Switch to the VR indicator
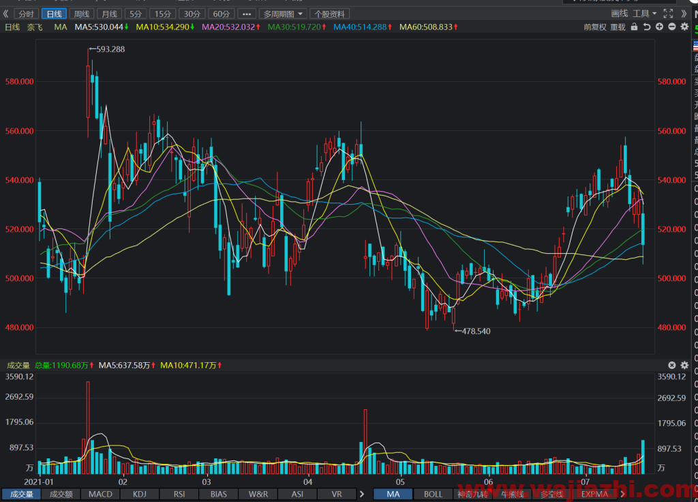Screen dimensions: 698x502 pos(337,494)
